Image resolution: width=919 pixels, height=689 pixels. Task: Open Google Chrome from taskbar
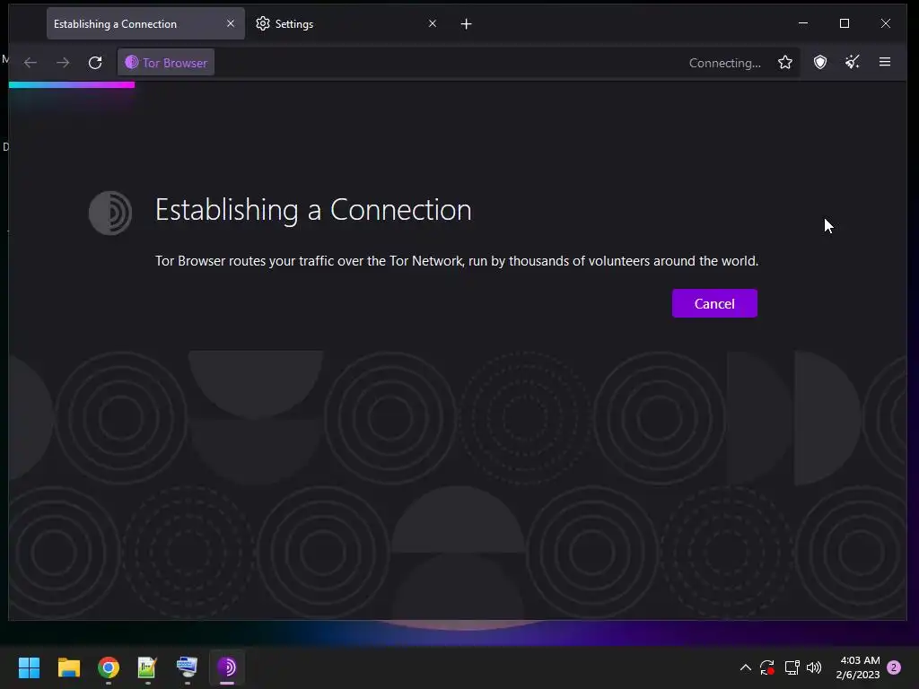[x=109, y=667]
